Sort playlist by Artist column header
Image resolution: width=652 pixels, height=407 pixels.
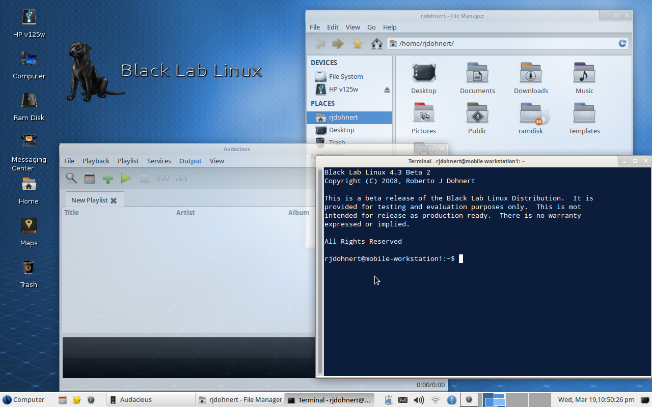pos(230,213)
